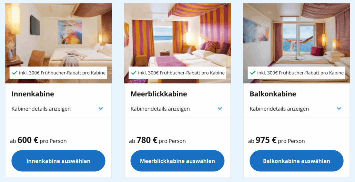Screen dimensions: 355x182
Task: View the Meerblickkabine room photo
Action: (x=177, y=35)
